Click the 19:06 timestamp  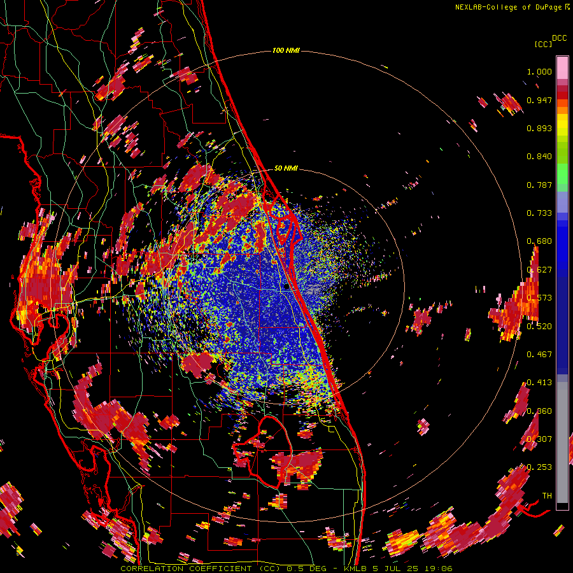click(x=439, y=569)
